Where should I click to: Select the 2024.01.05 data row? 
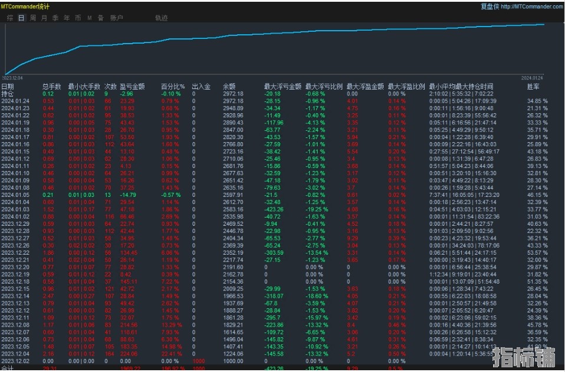coord(14,195)
